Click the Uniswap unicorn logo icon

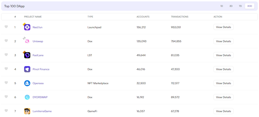(x=27, y=41)
